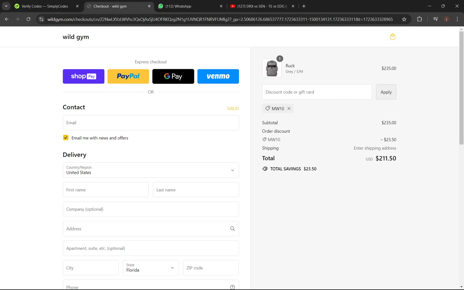Open the tab search dropdown arrow
Viewport: 464px width, 290px height.
(6, 6)
